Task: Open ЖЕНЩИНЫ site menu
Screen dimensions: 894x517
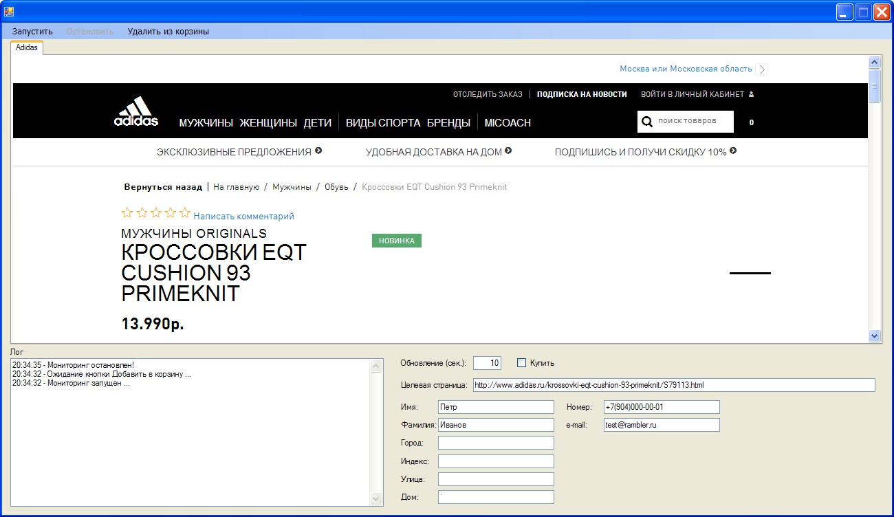Action: tap(268, 123)
